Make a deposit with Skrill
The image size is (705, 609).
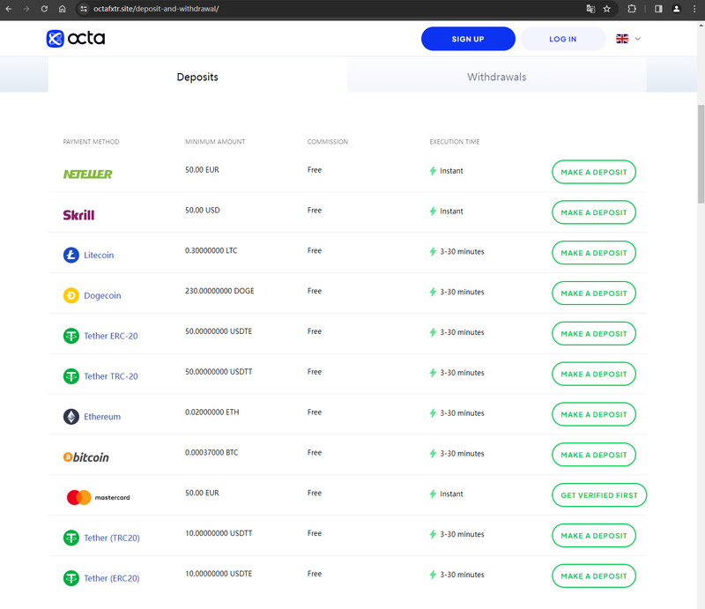click(593, 212)
